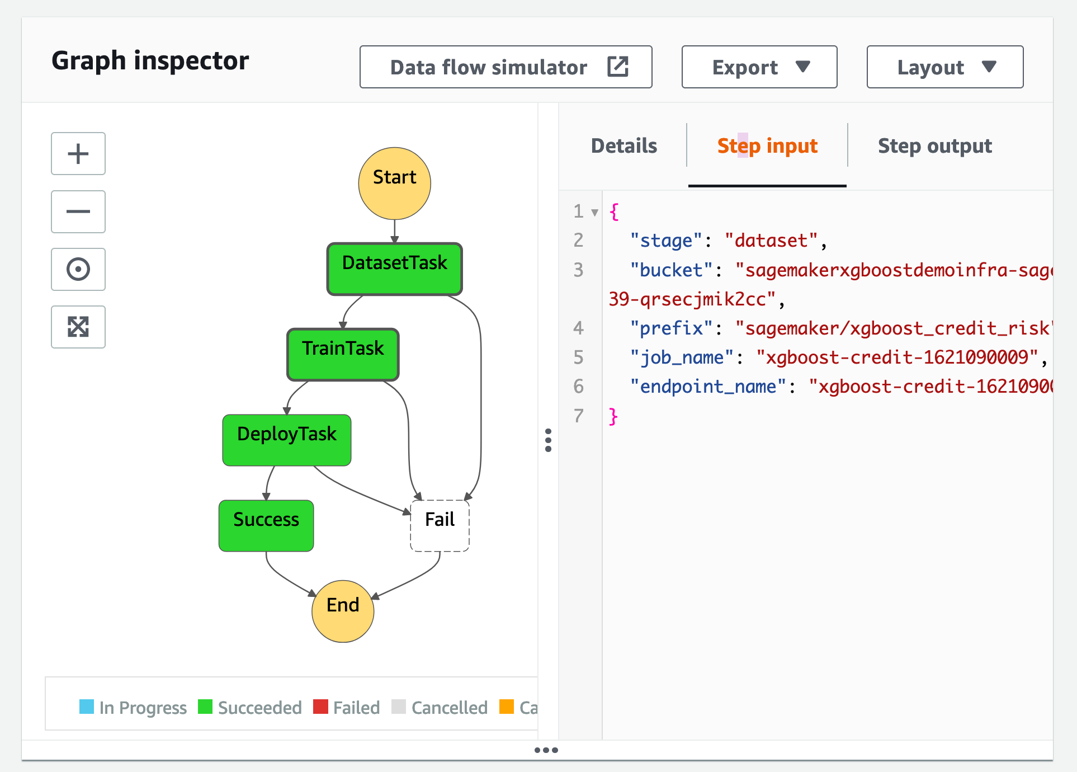The image size is (1077, 772).
Task: Select the dashed Fail state node
Action: pos(440,525)
